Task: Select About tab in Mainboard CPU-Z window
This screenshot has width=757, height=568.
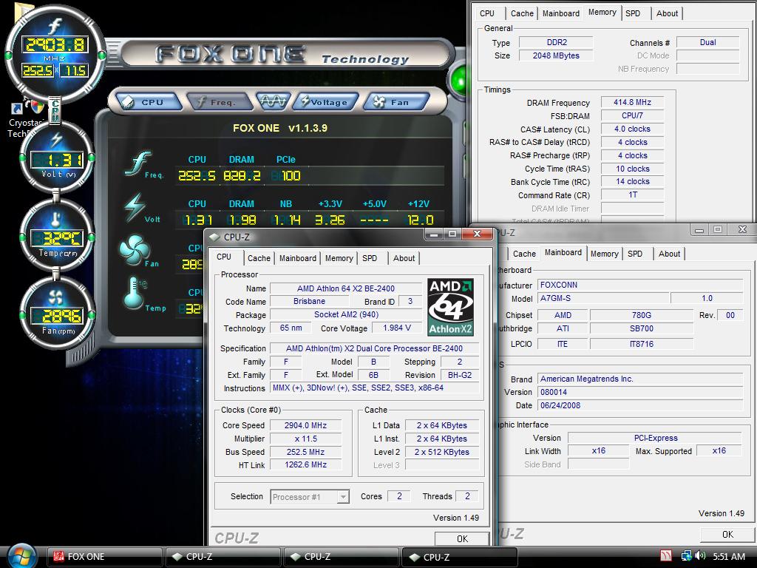Action: pos(669,254)
